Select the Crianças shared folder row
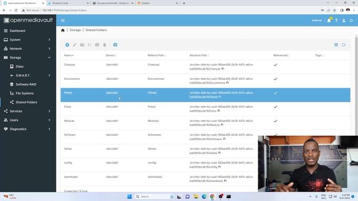The width and height of the screenshot is (358, 201). click(x=205, y=67)
